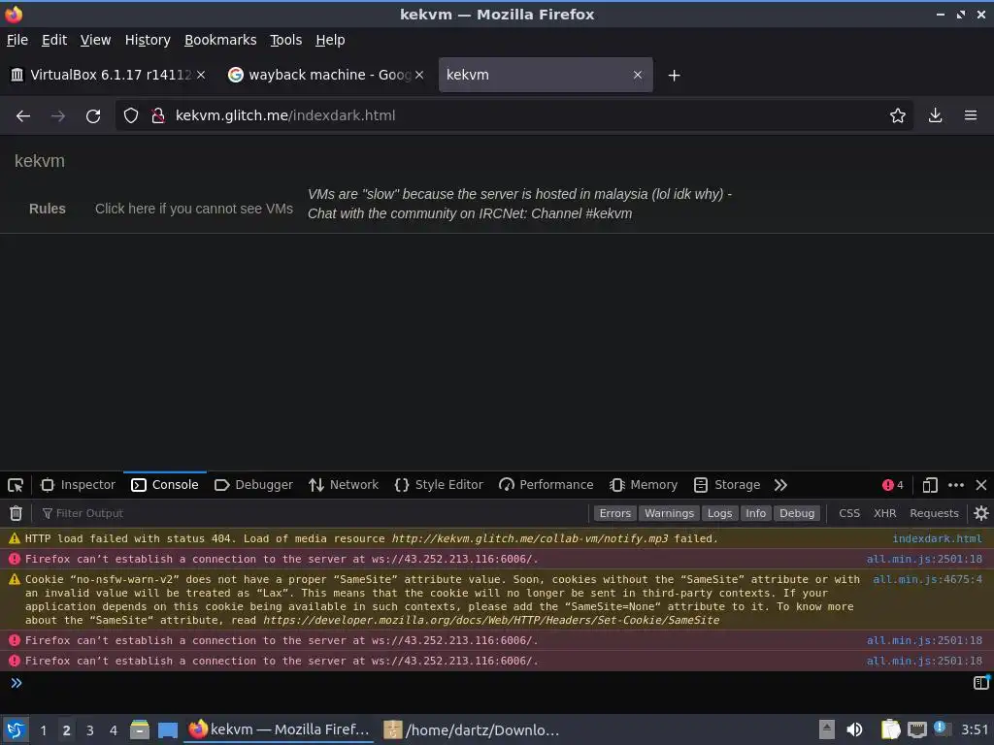Open /home/dartz/Downloads taskbar window
This screenshot has width=994, height=745.
click(473, 729)
